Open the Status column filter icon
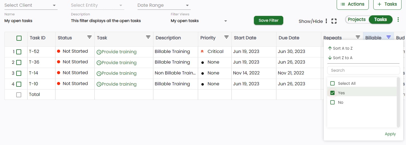 coord(89,37)
